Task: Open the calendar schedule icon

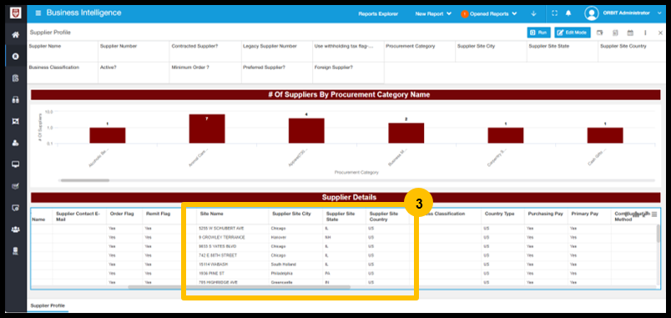Action: (630, 33)
